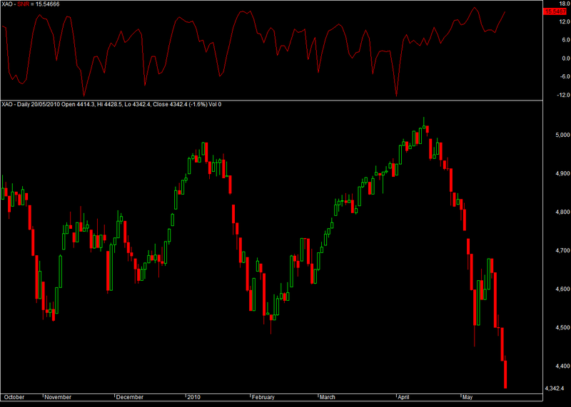
Task: Click the 0.0 SNR axis label
Action: click(x=566, y=58)
